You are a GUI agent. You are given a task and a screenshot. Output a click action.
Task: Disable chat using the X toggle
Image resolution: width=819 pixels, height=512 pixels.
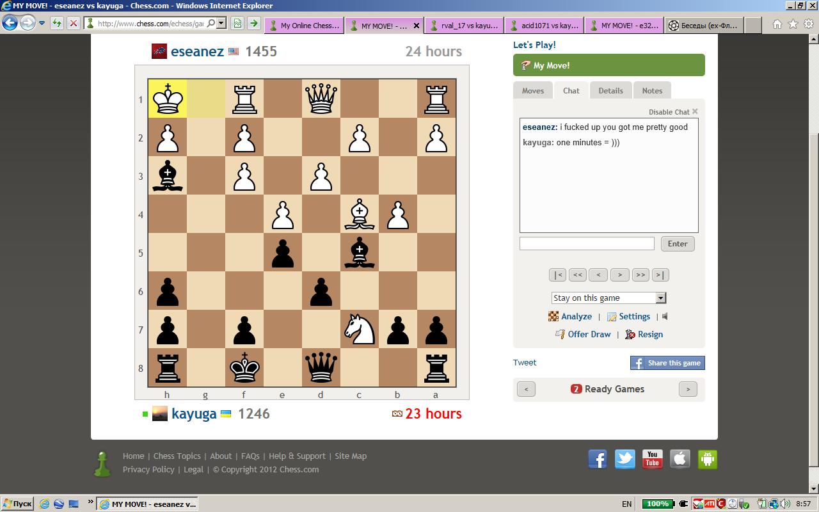click(x=695, y=111)
